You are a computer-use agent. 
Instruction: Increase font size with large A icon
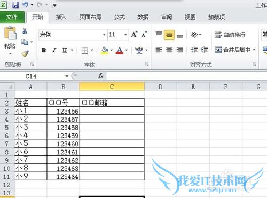pyautogui.click(x=135, y=34)
